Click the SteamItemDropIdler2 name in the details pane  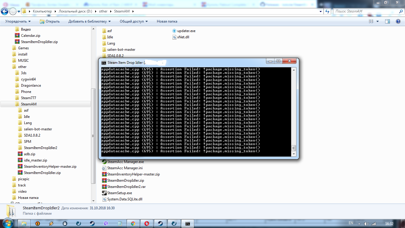41,208
